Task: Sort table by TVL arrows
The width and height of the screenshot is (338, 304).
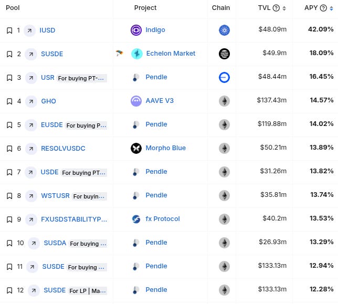Action: coord(284,8)
